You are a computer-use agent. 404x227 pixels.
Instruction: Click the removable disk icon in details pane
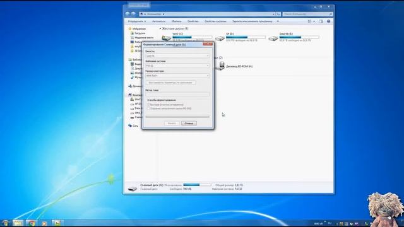click(x=133, y=189)
